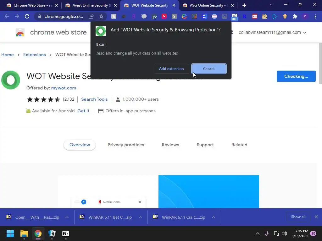Click the blue Checking... button
The height and width of the screenshot is (241, 322).
coord(296,76)
